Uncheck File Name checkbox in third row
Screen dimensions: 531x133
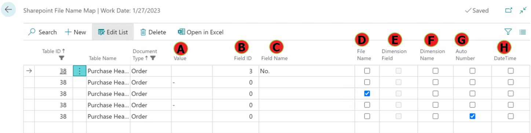[x=367, y=94]
